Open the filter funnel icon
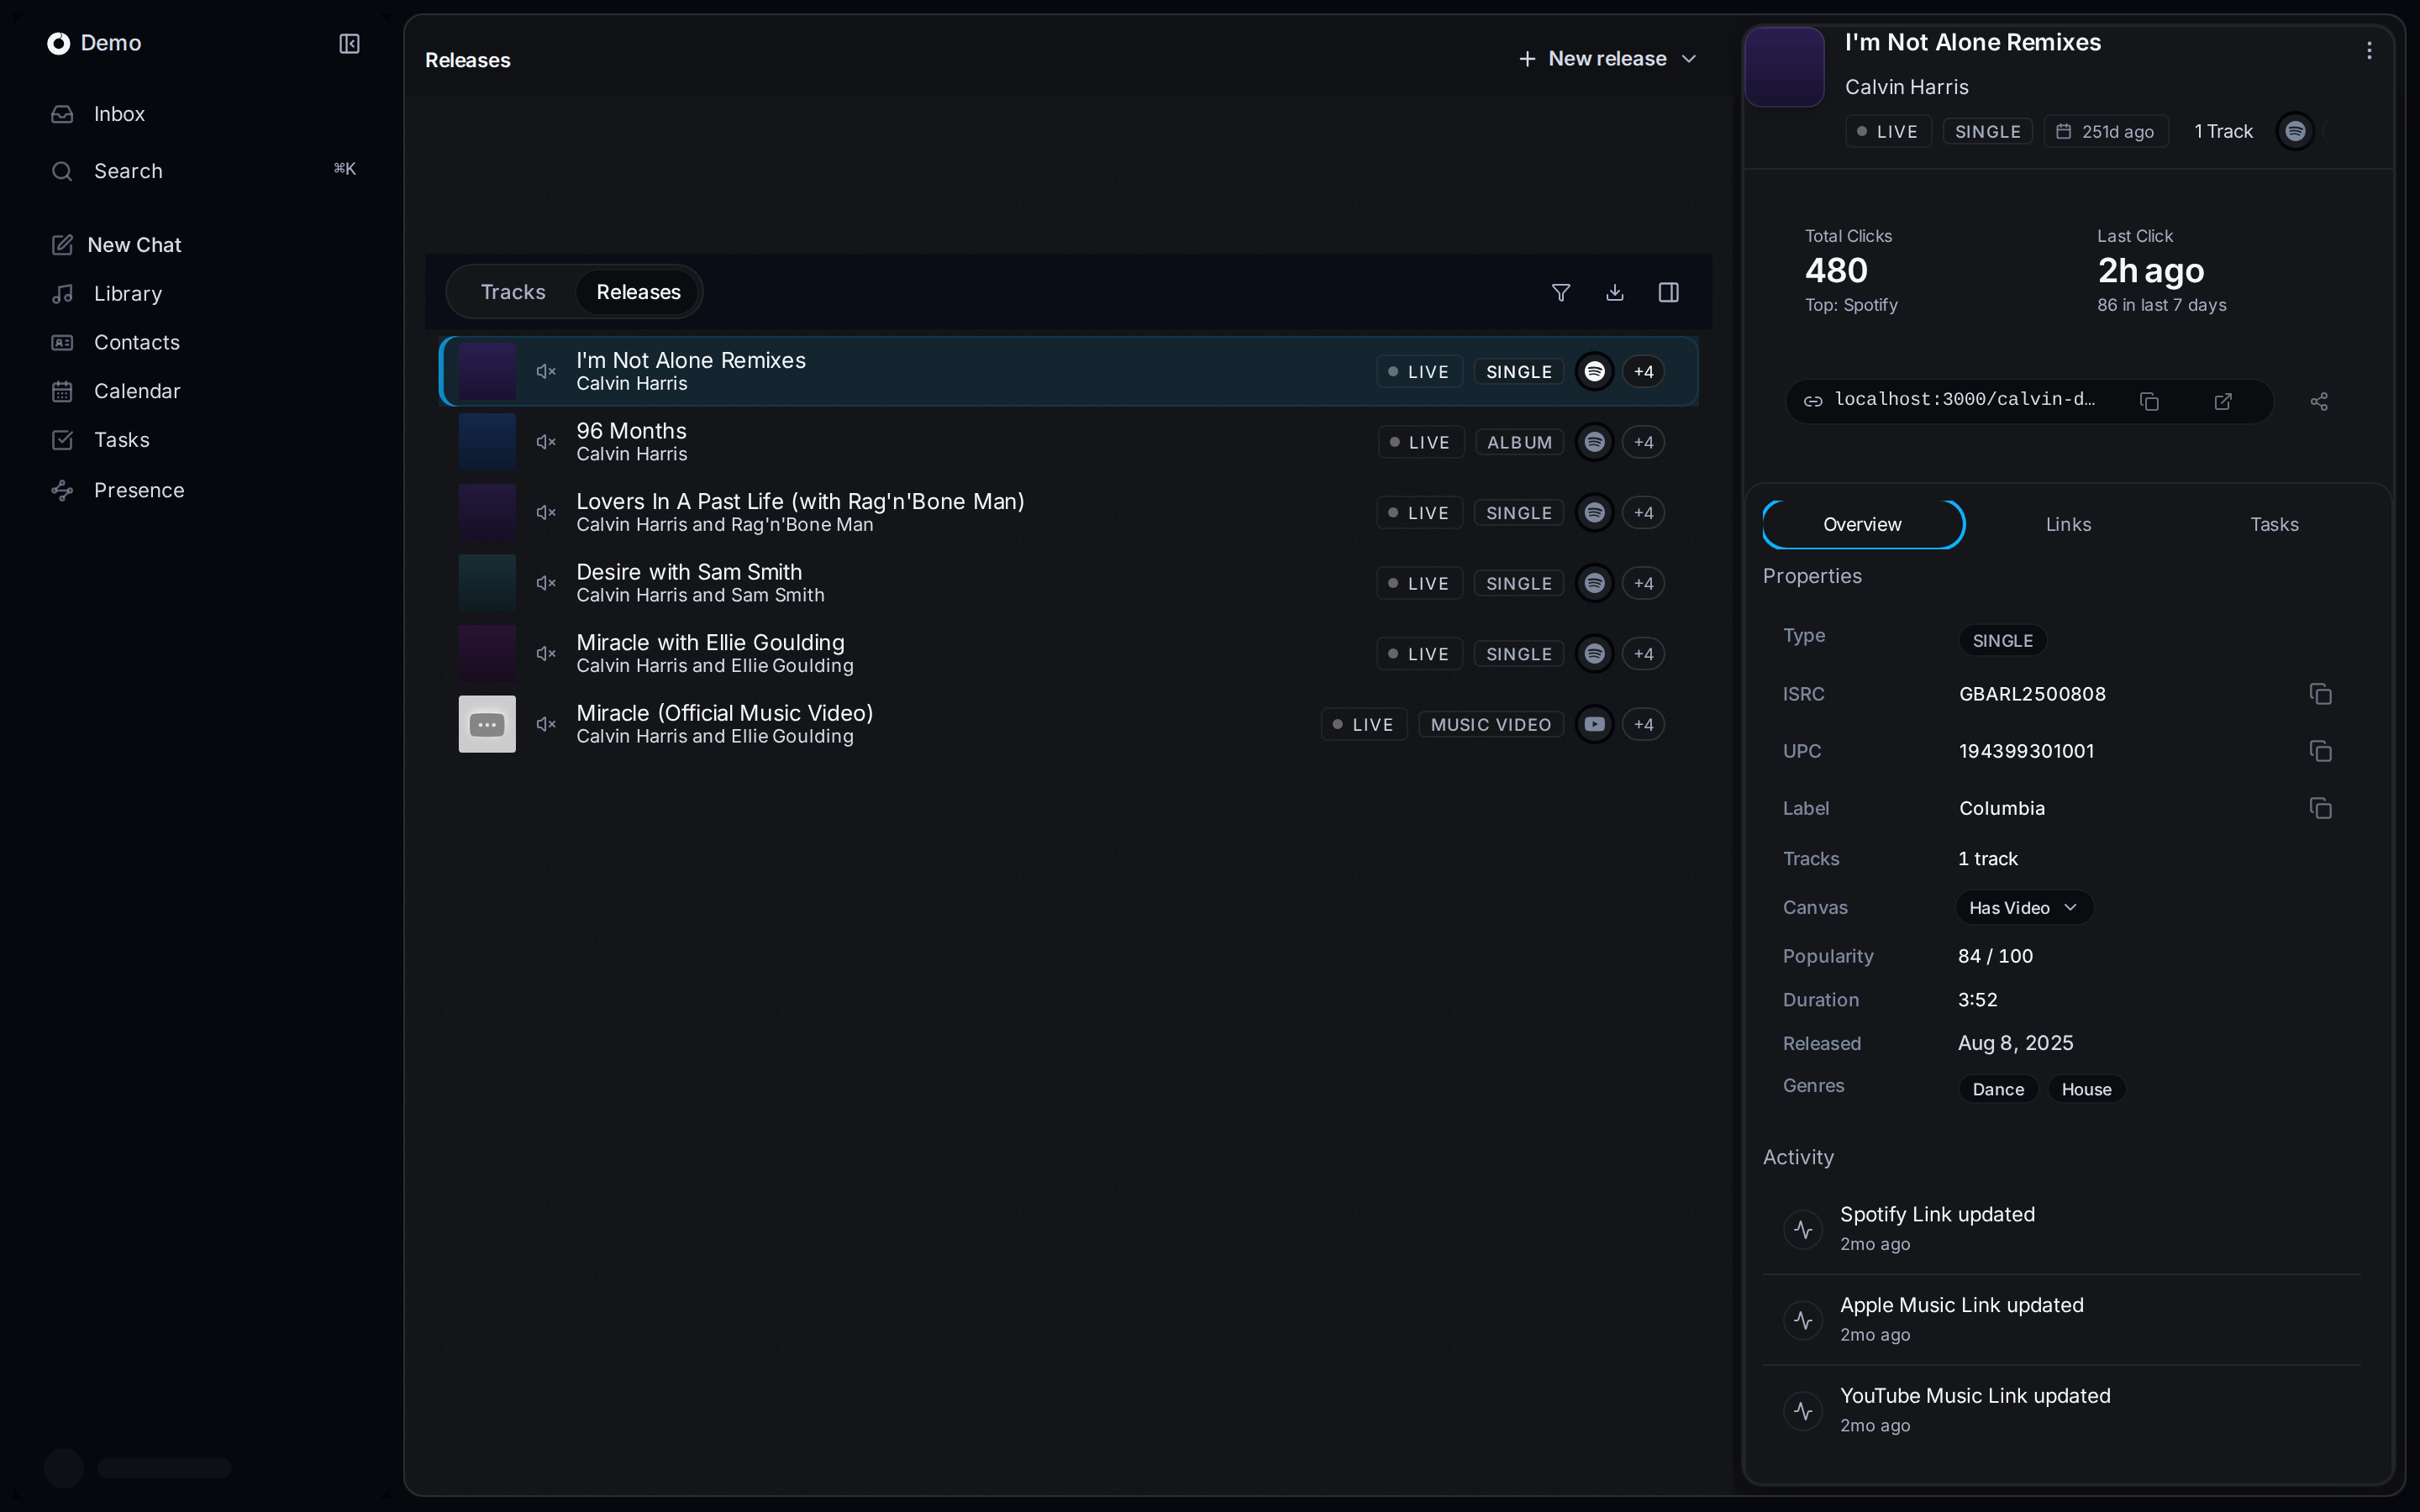This screenshot has width=2420, height=1512. tap(1560, 292)
